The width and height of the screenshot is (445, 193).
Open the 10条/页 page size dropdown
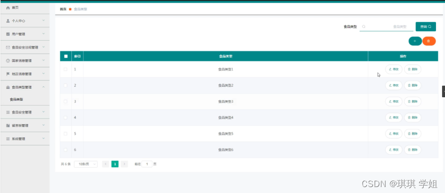[86, 164]
